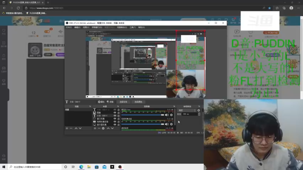Move source up in the Sources panel
303x170 pixels.
108,128
